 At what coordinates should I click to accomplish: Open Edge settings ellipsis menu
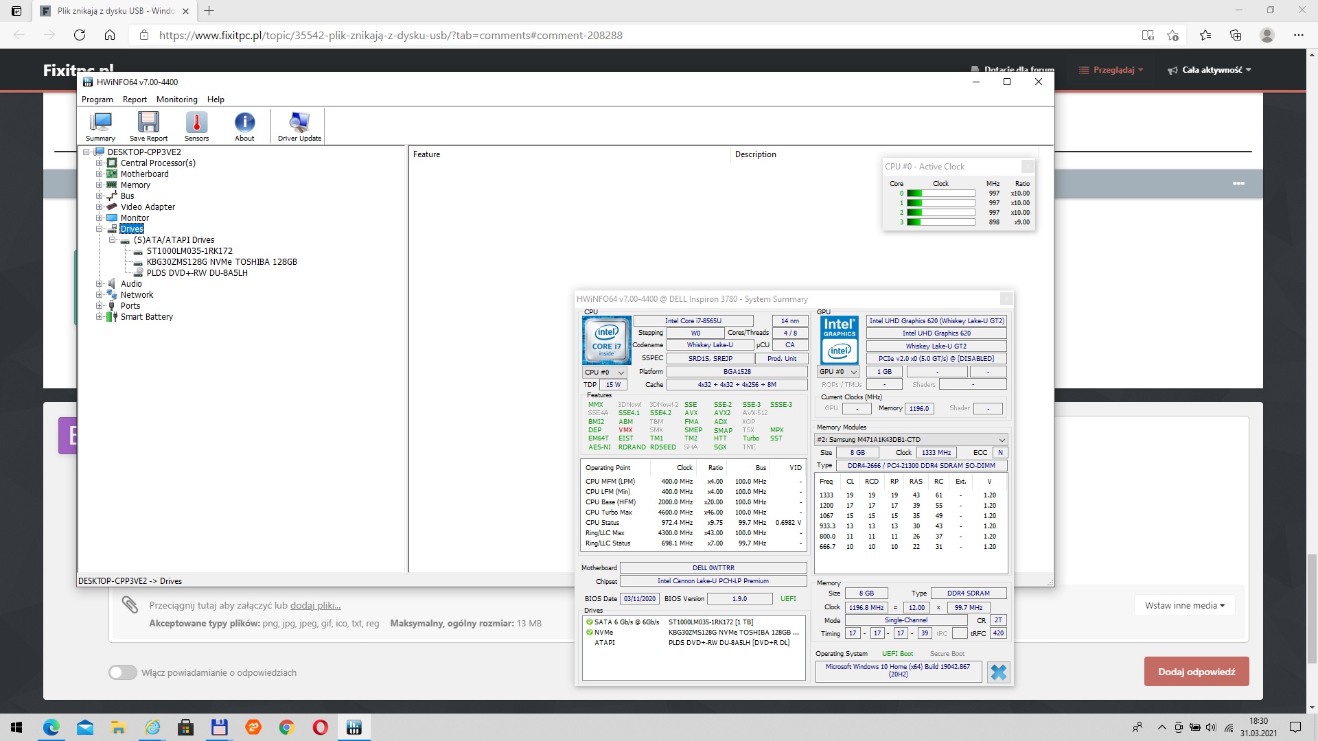click(1298, 35)
